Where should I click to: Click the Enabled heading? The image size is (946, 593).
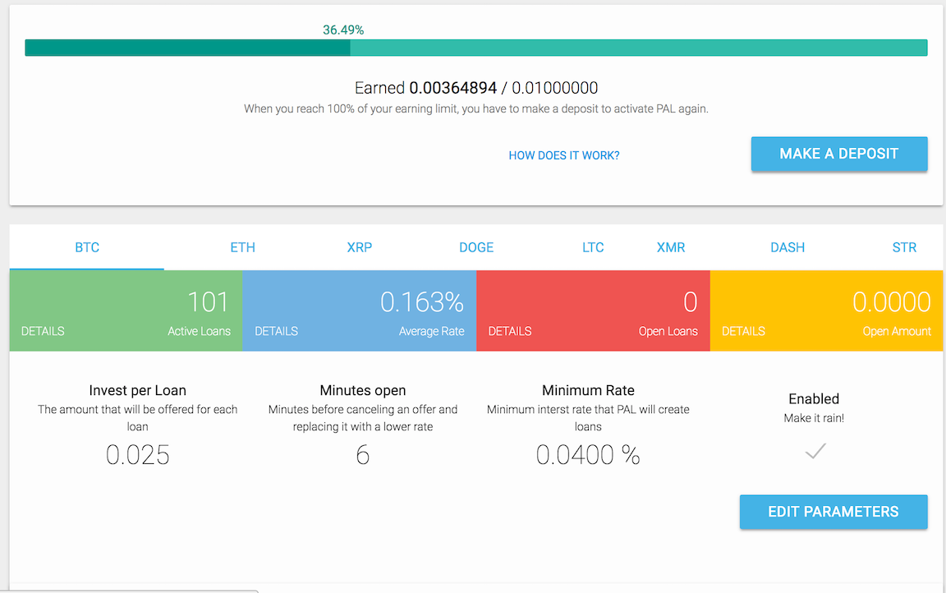tap(814, 398)
